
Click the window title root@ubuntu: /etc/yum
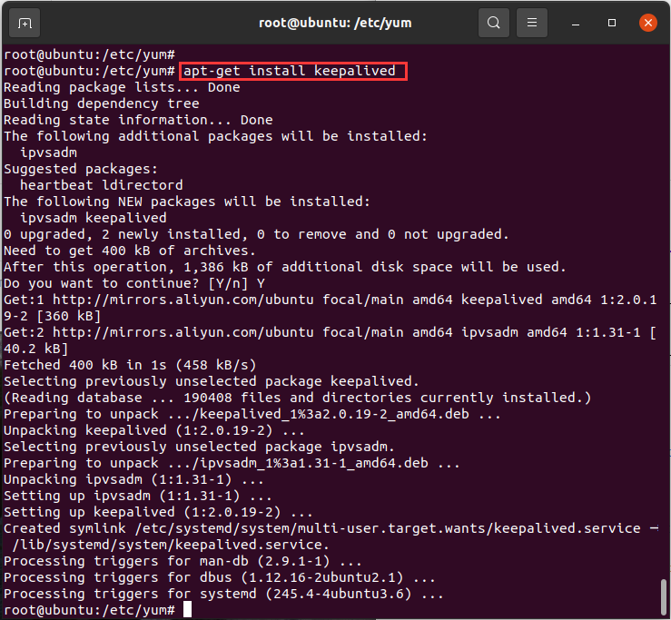pyautogui.click(x=335, y=23)
